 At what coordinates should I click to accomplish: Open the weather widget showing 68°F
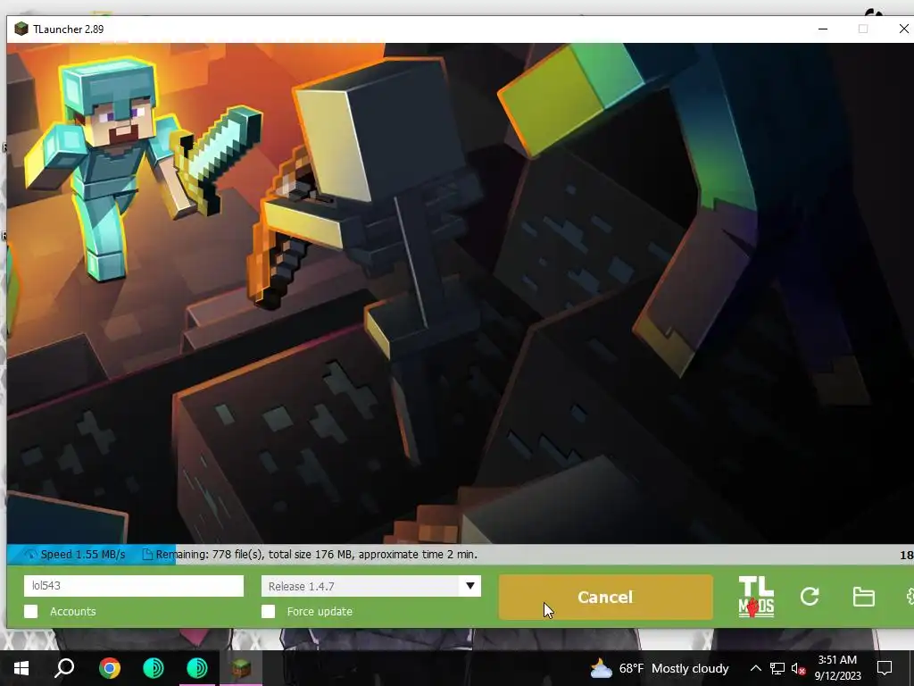point(660,668)
